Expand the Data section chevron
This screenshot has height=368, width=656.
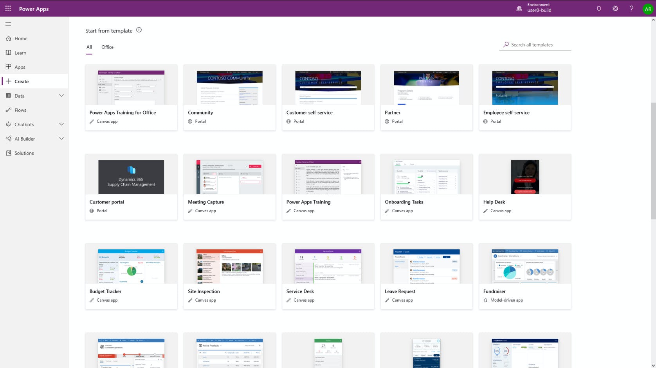point(61,96)
